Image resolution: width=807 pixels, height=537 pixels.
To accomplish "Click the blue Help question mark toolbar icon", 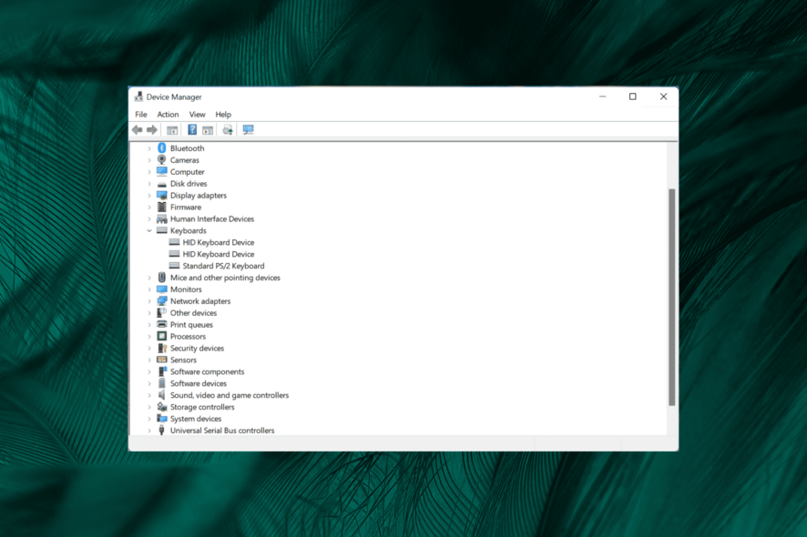I will (192, 130).
